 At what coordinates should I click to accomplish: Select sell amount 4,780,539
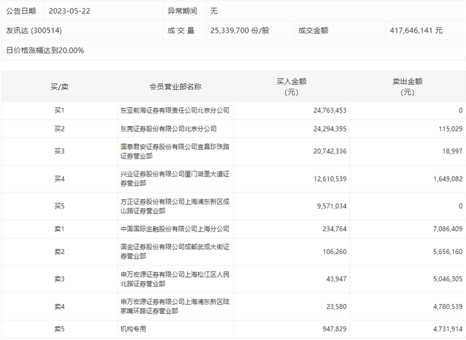[x=448, y=307]
